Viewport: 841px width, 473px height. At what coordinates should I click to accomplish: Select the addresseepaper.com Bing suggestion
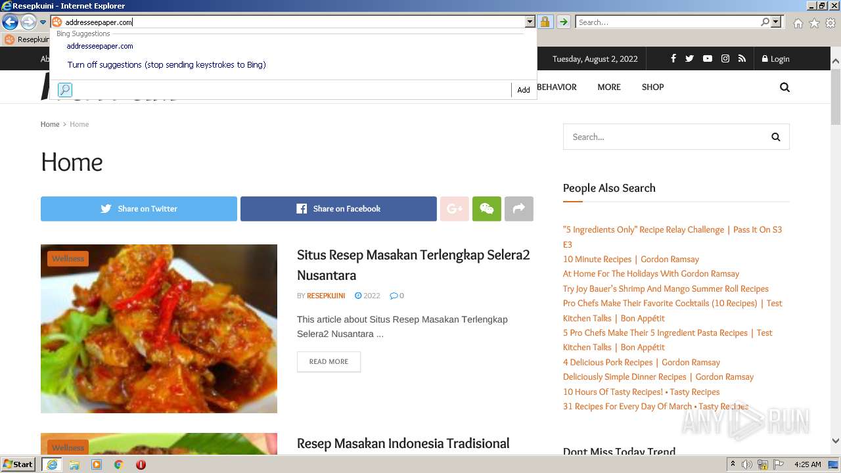[x=100, y=46]
